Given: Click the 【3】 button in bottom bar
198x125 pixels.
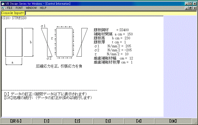Looking at the screenshot, I should click(x=108, y=121).
